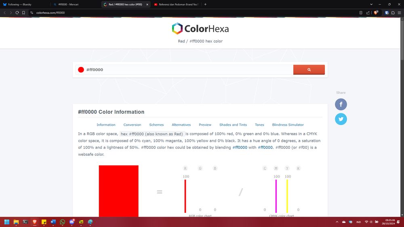Jump to Blindness Simulator link
Viewport: 404px width, 227px height.
click(x=288, y=125)
